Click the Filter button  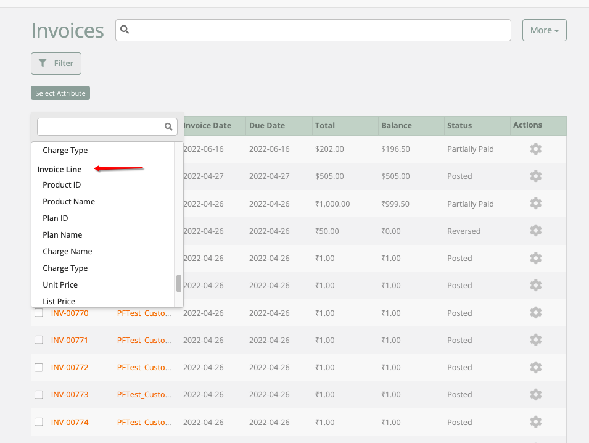pos(56,64)
